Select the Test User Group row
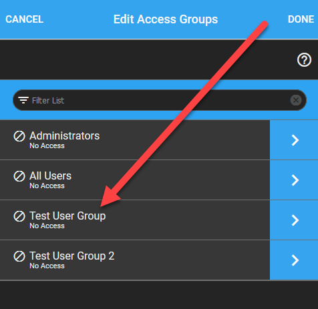Viewport: 318px width, 309px height. point(135,220)
